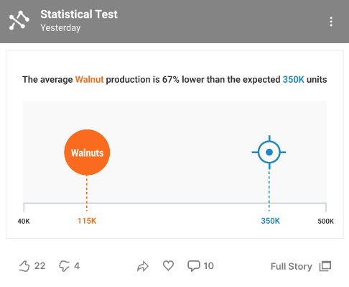Click the blue target crosshair marker
This screenshot has height=287, width=349.
[269, 152]
